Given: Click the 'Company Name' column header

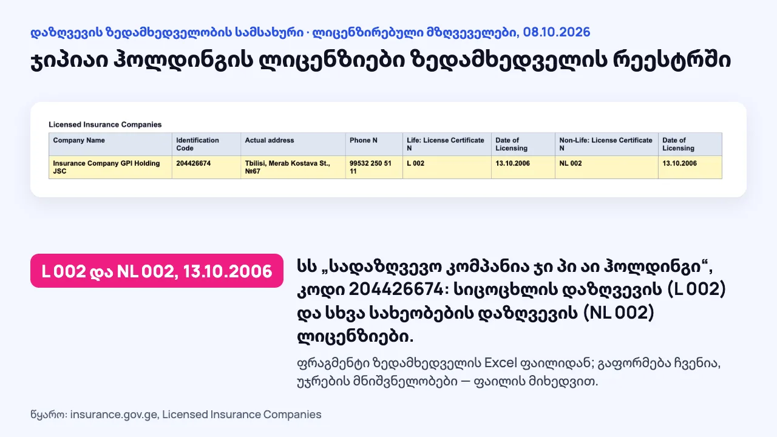Looking at the screenshot, I should [x=110, y=144].
